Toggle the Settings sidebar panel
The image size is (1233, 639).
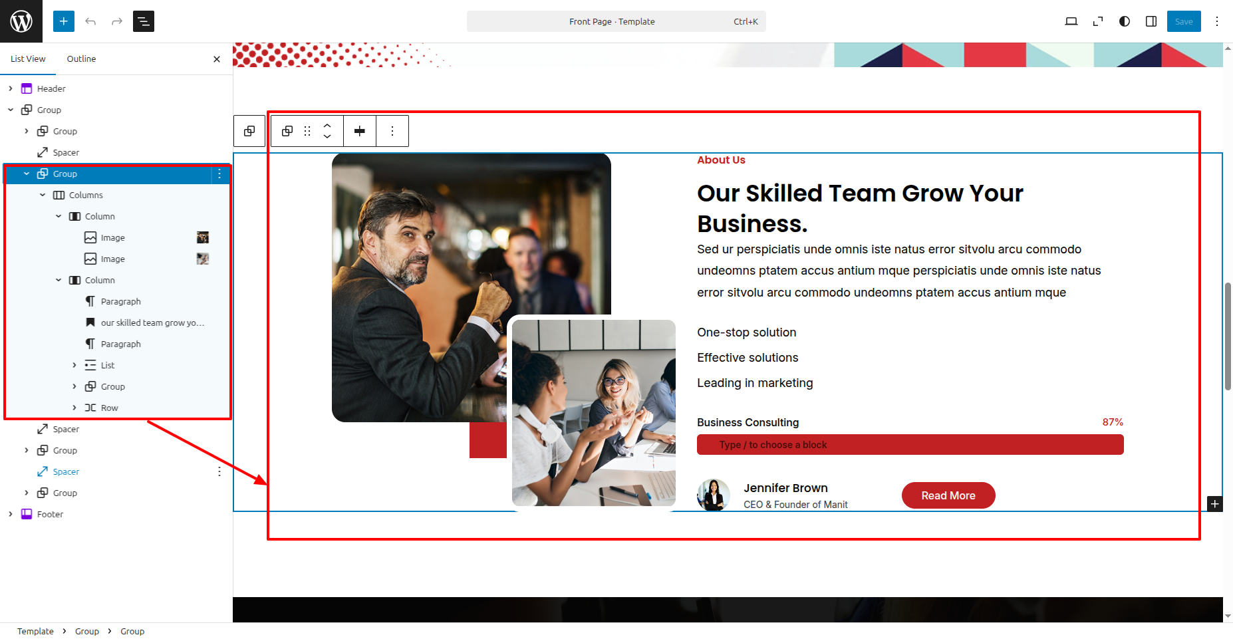coord(1151,21)
